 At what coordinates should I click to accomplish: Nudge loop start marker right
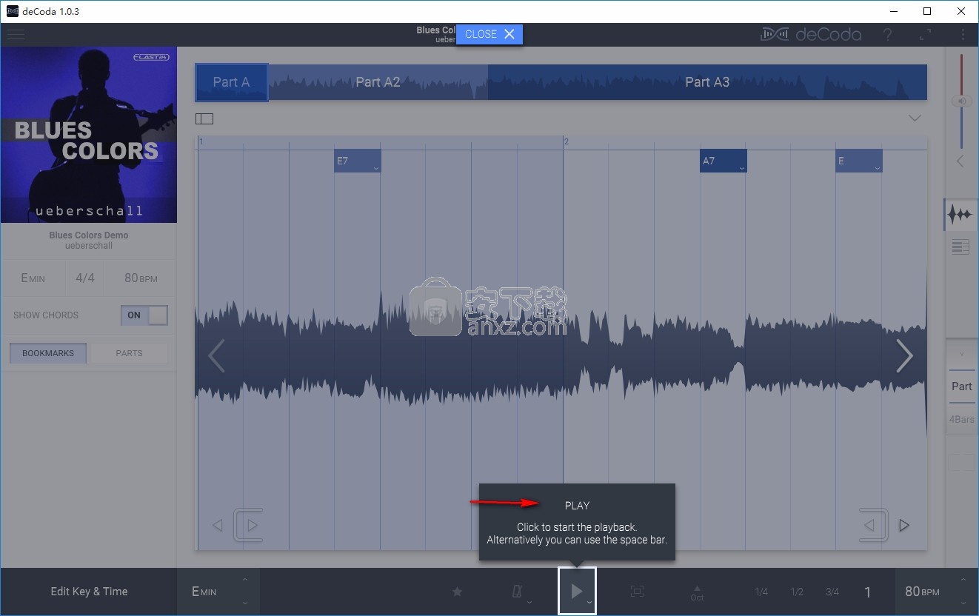[x=253, y=526]
